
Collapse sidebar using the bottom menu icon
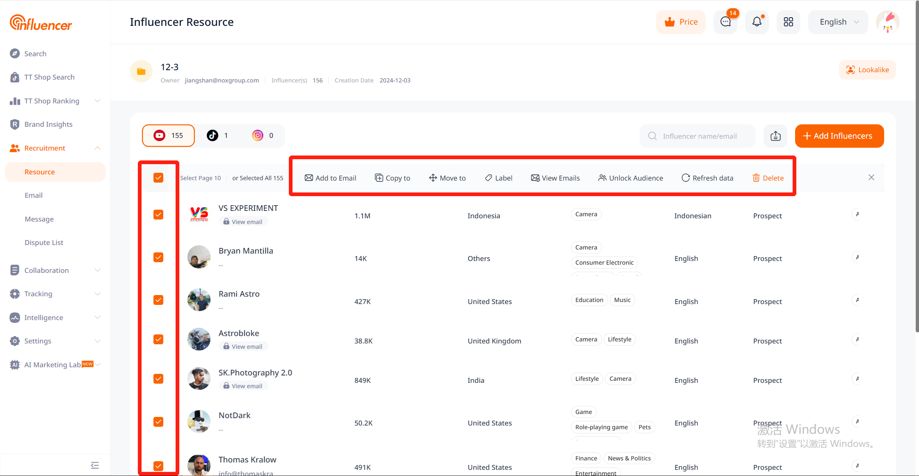pyautogui.click(x=95, y=465)
